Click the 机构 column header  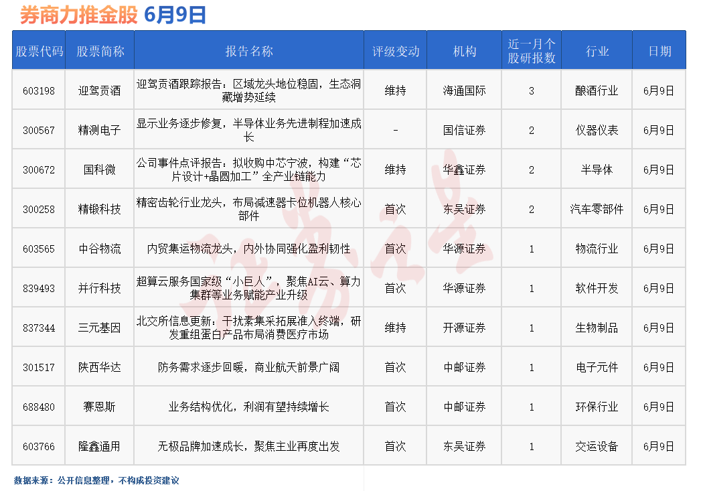click(x=465, y=51)
